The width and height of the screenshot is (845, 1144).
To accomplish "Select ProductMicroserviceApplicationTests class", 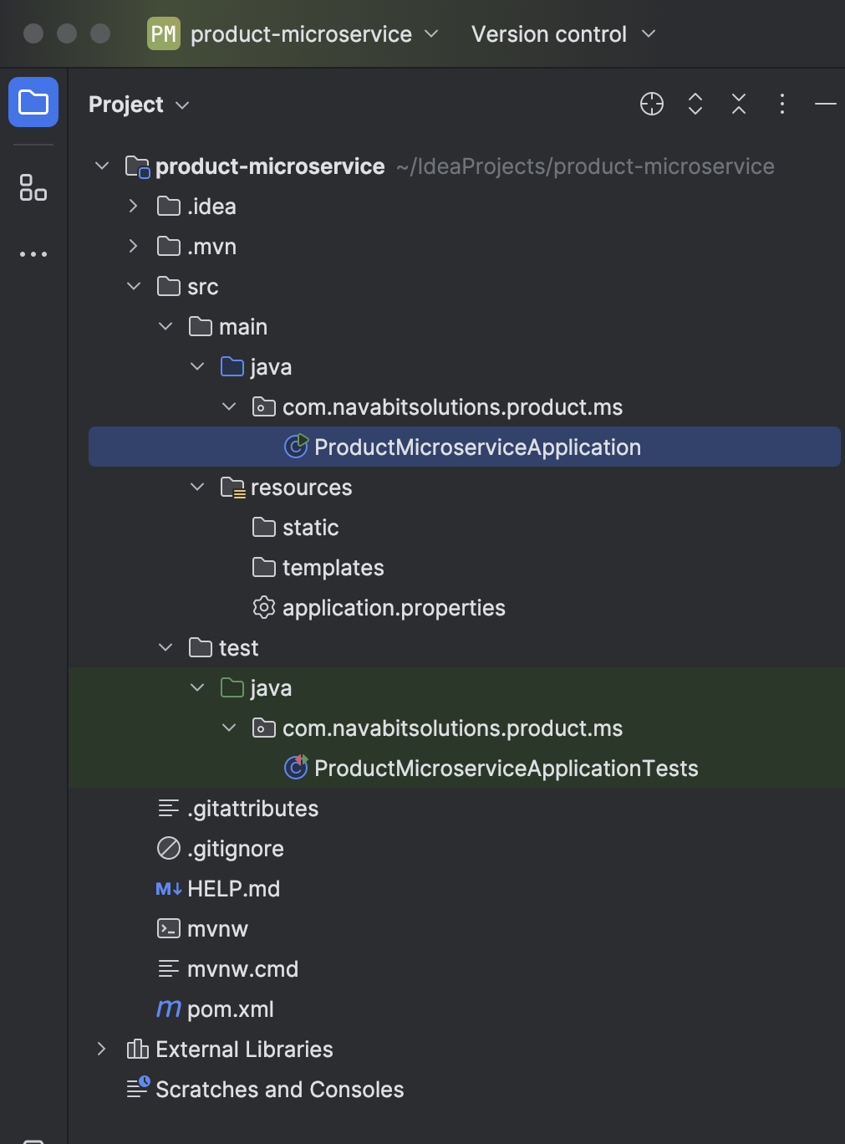I will pyautogui.click(x=506, y=769).
